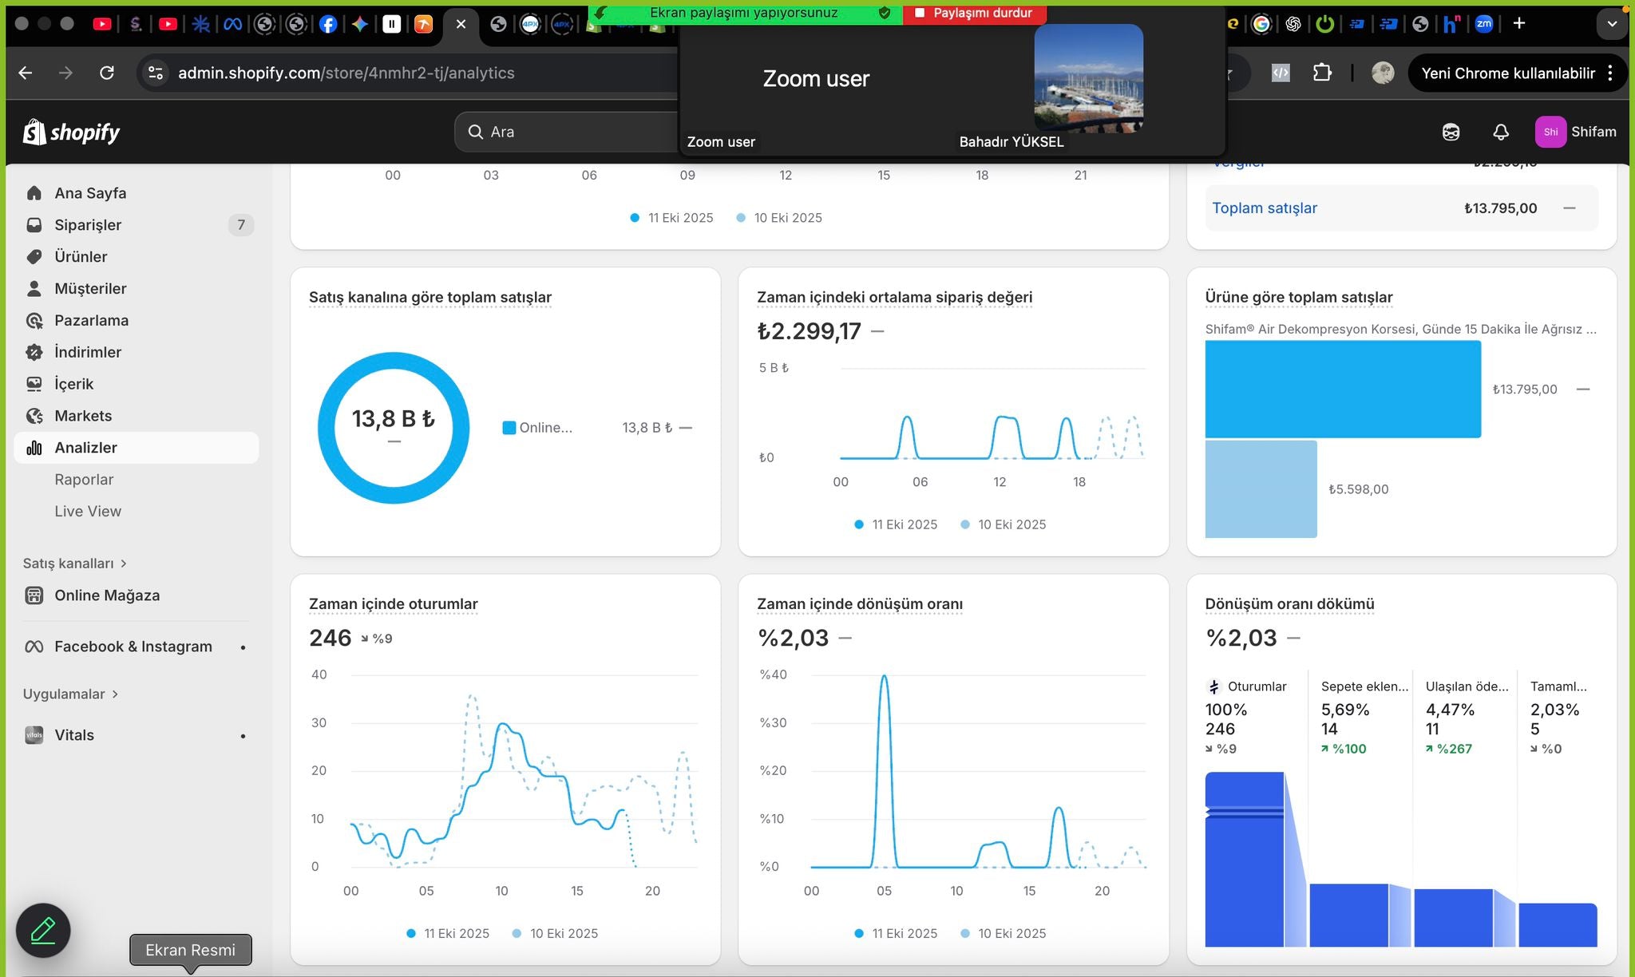This screenshot has height=977, width=1635.
Task: Open Raporlar submenu item
Action: click(x=84, y=480)
